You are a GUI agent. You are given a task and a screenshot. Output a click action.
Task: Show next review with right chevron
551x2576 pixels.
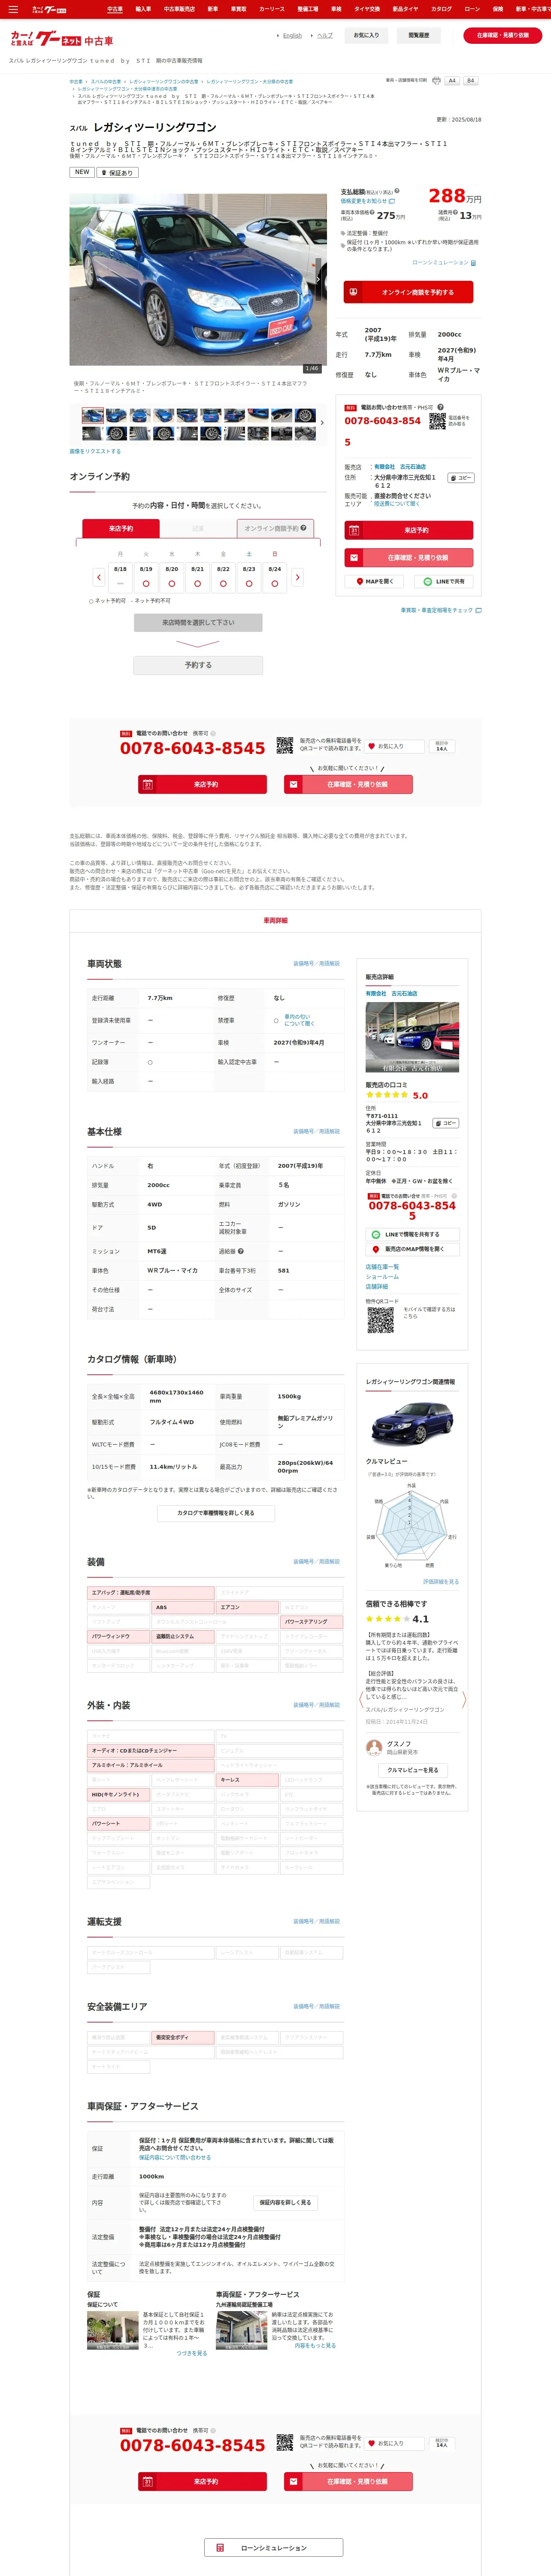click(464, 1700)
